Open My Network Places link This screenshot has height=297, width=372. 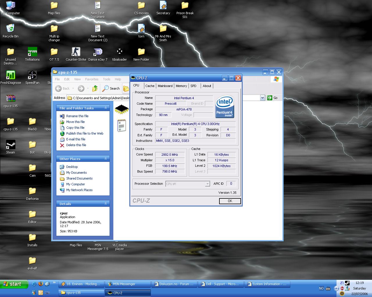(x=79, y=190)
